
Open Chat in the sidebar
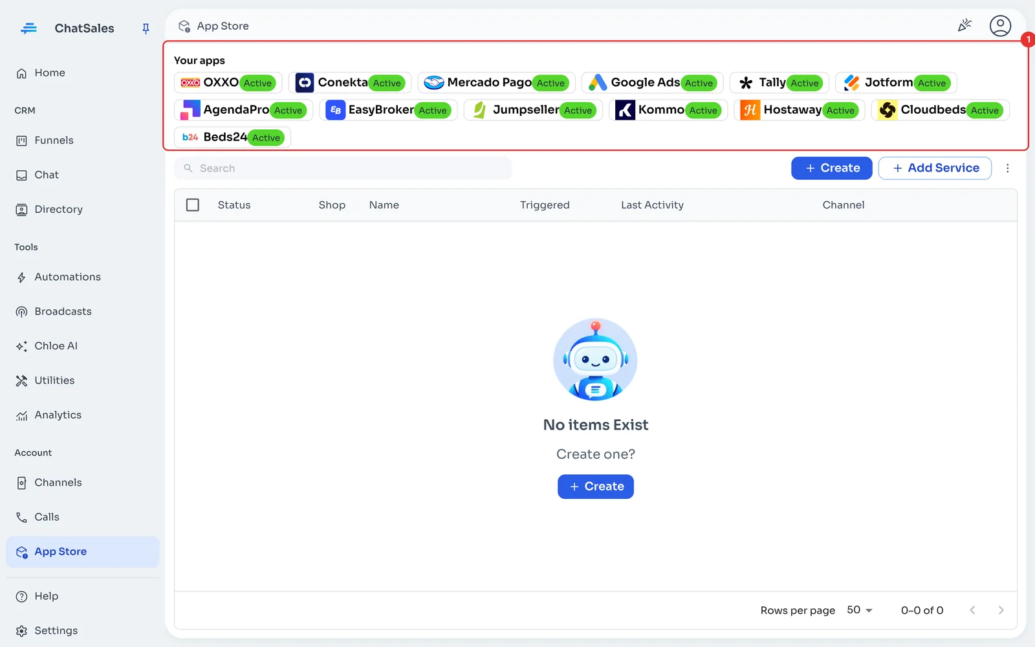pyautogui.click(x=83, y=175)
